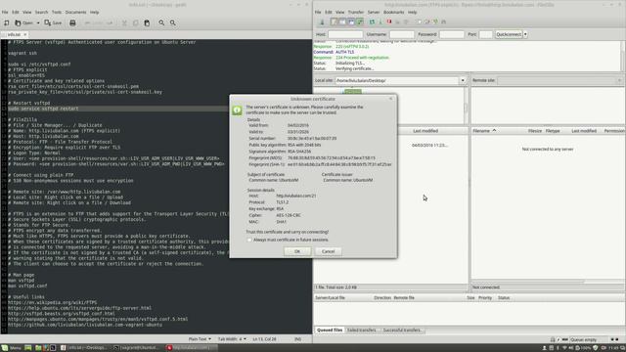Toggle transfer queue display in FileZilla

[360, 22]
